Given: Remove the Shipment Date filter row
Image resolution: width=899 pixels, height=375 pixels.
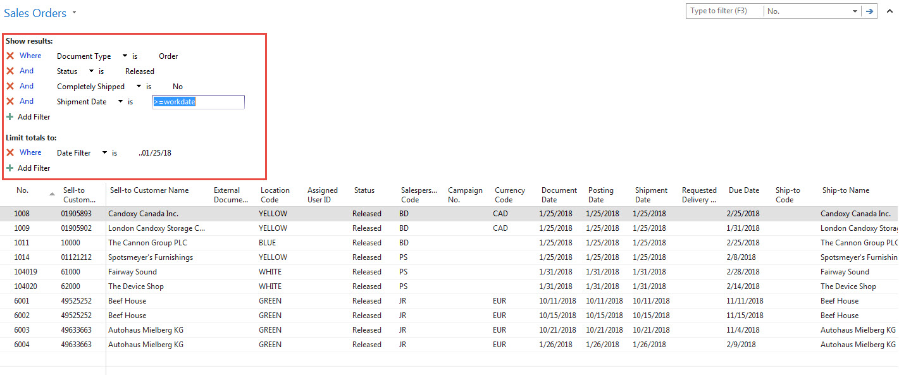Looking at the screenshot, I should pos(9,101).
